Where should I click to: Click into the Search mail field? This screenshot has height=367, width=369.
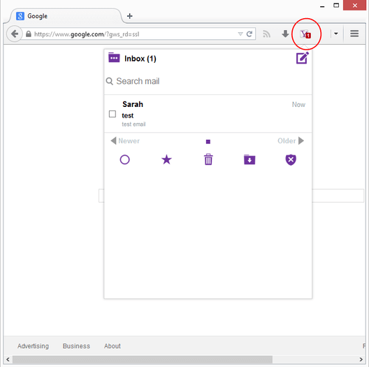(x=208, y=81)
